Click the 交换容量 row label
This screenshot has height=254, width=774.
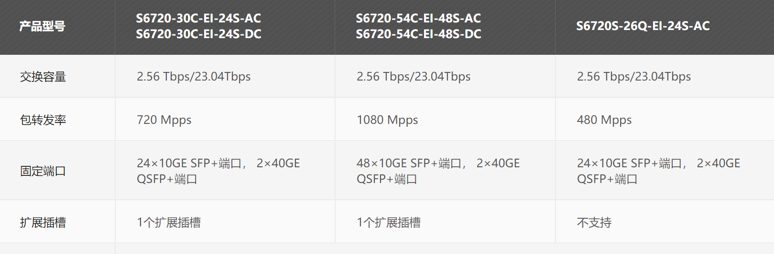[43, 77]
